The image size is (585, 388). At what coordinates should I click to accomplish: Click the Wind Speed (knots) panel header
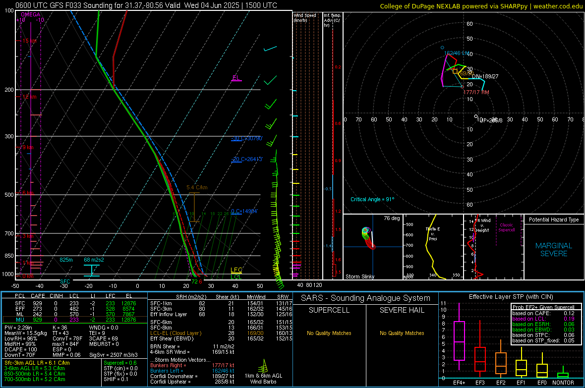point(305,17)
